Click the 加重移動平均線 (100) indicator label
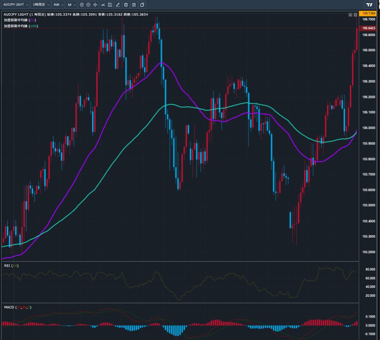The width and height of the screenshot is (380, 340). pos(21,26)
